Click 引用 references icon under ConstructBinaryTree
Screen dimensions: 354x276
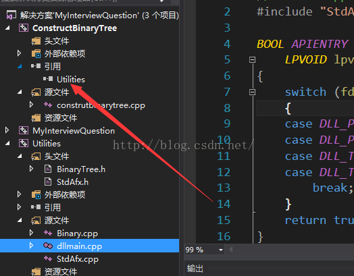[36, 66]
